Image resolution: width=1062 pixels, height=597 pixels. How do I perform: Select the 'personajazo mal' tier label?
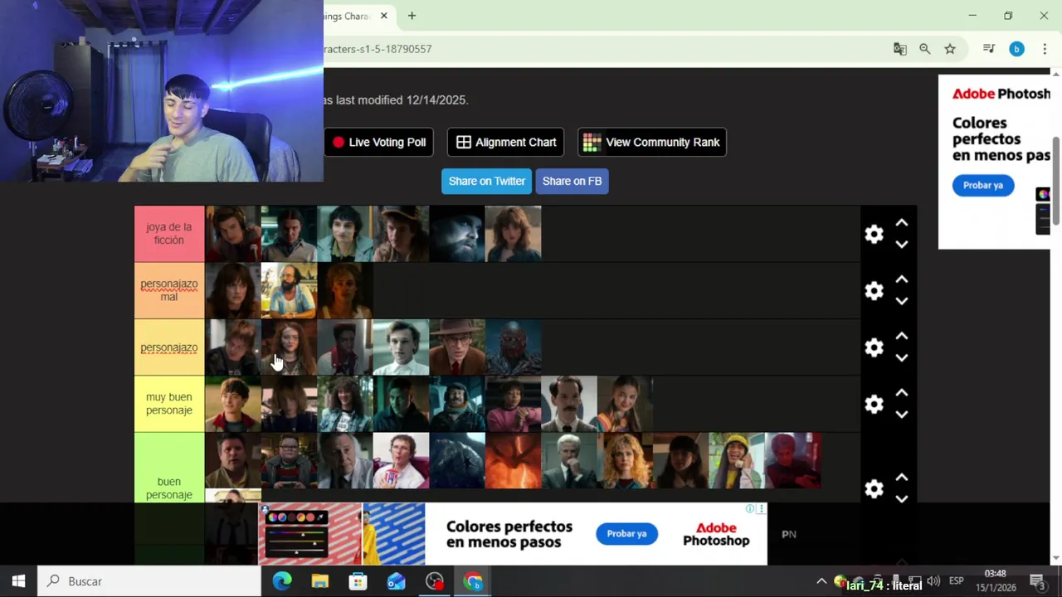169,290
